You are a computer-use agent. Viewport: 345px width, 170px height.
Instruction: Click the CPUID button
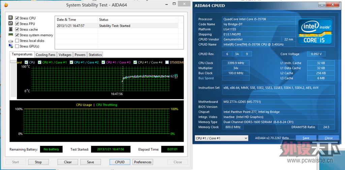pos(120,162)
